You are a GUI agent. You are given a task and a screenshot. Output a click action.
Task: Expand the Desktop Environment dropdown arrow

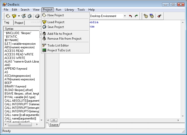[x=125, y=16]
